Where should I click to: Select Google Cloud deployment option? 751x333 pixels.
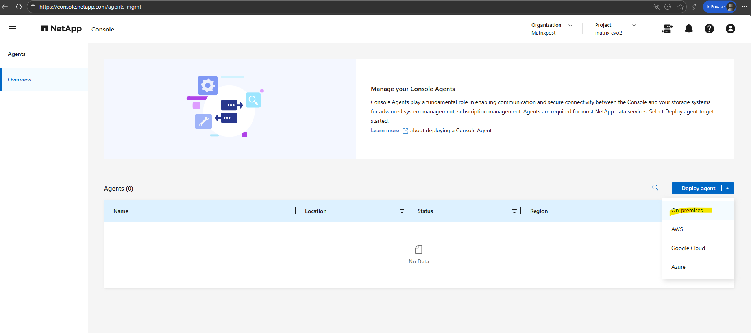pyautogui.click(x=688, y=248)
